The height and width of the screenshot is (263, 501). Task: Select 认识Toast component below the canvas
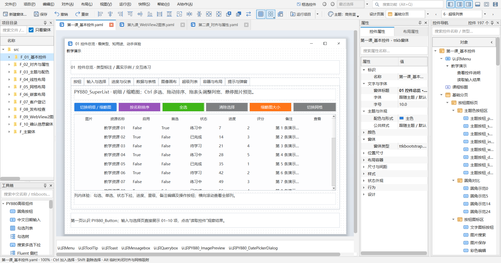pos(110,248)
